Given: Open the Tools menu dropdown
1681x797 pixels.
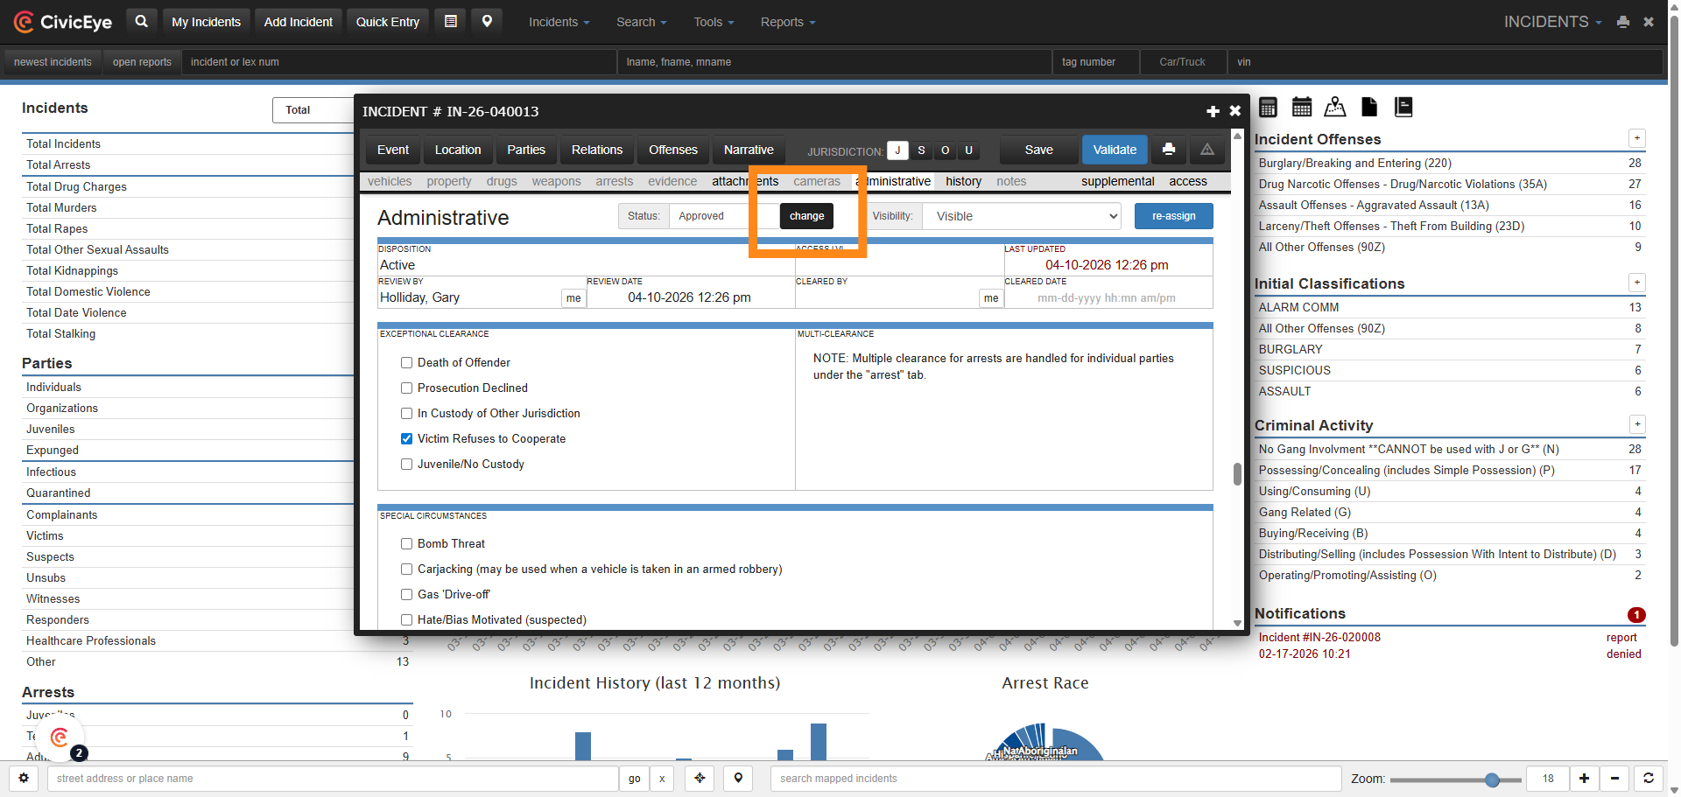Looking at the screenshot, I should [714, 22].
